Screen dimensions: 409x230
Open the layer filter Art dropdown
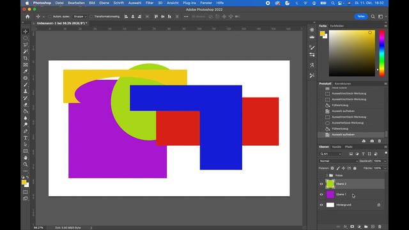[331, 154]
